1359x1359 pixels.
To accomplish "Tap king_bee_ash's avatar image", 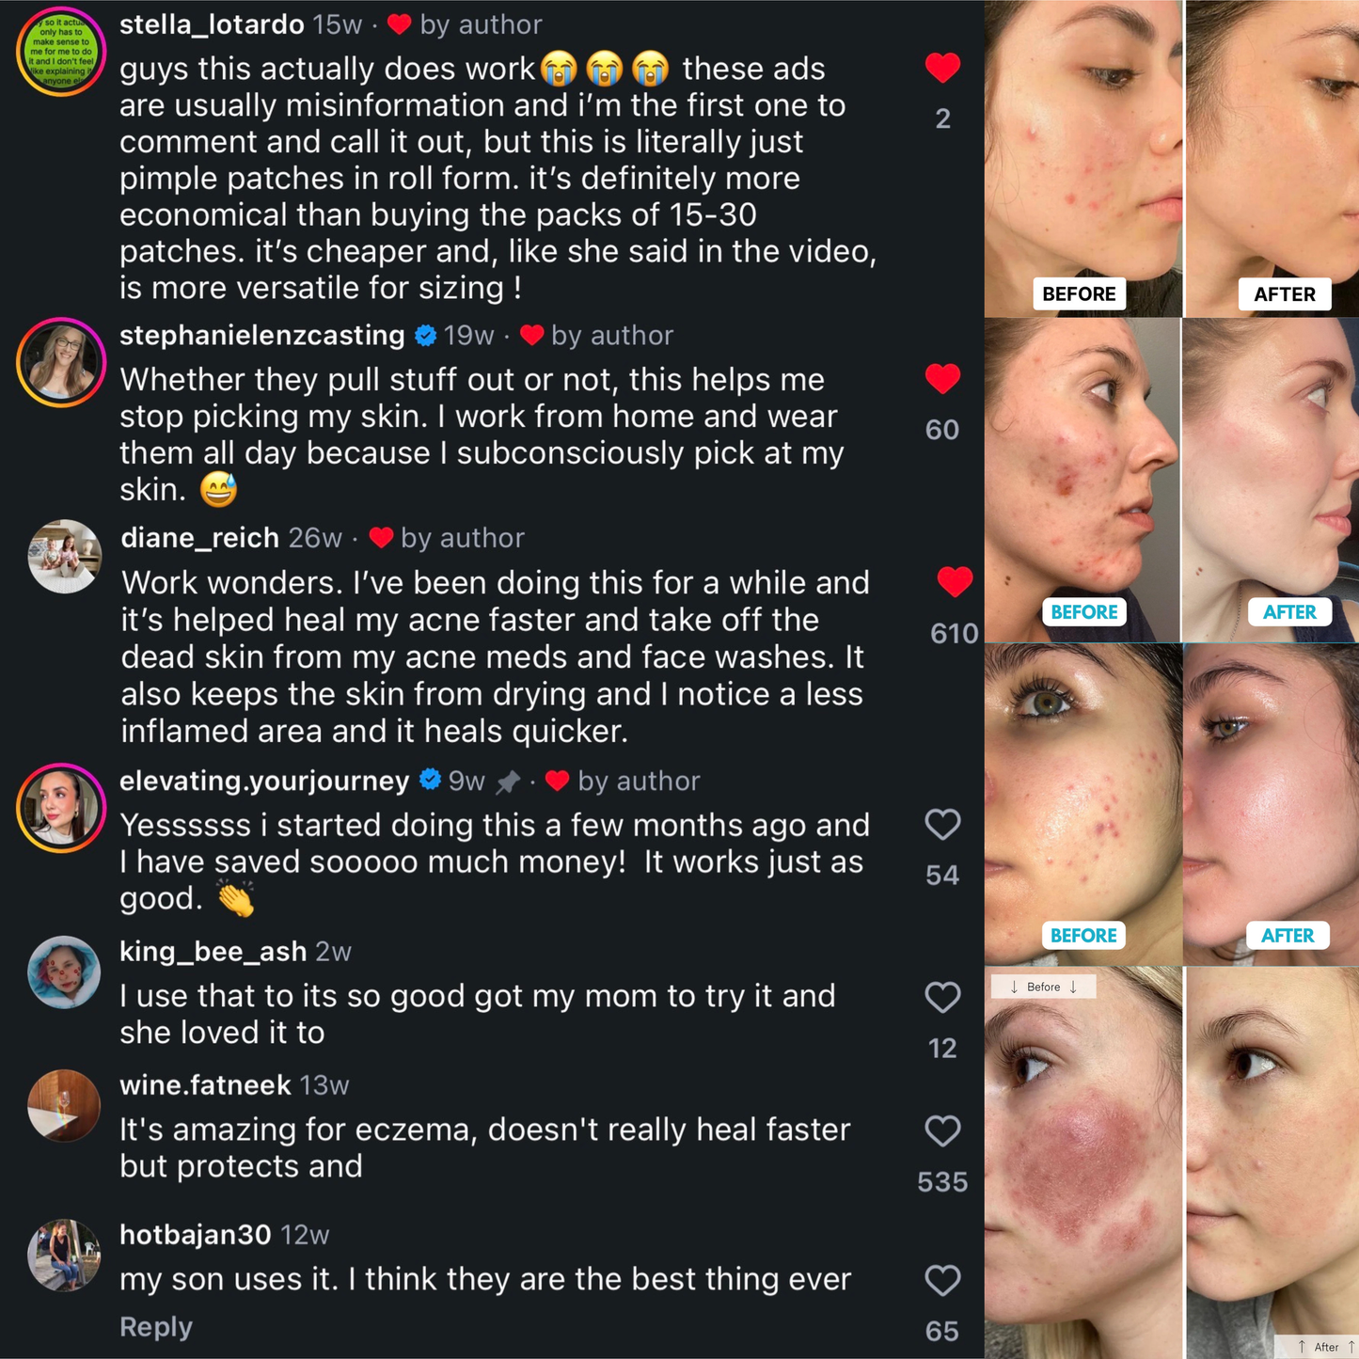I will 64,972.
